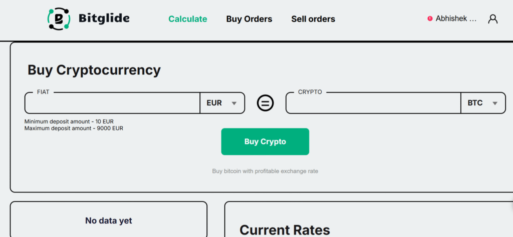Go to the Buy Orders page
Image resolution: width=513 pixels, height=237 pixels.
tap(249, 19)
